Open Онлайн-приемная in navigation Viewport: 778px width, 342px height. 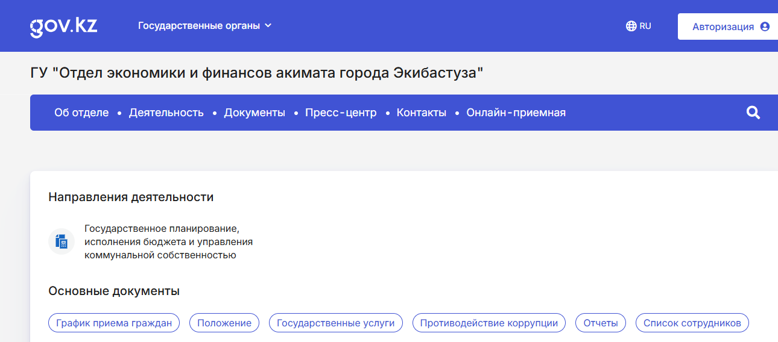click(516, 113)
